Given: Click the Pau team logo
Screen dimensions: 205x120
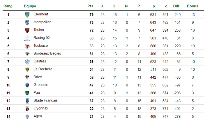Looking at the screenshot, I should coord(27,93).
